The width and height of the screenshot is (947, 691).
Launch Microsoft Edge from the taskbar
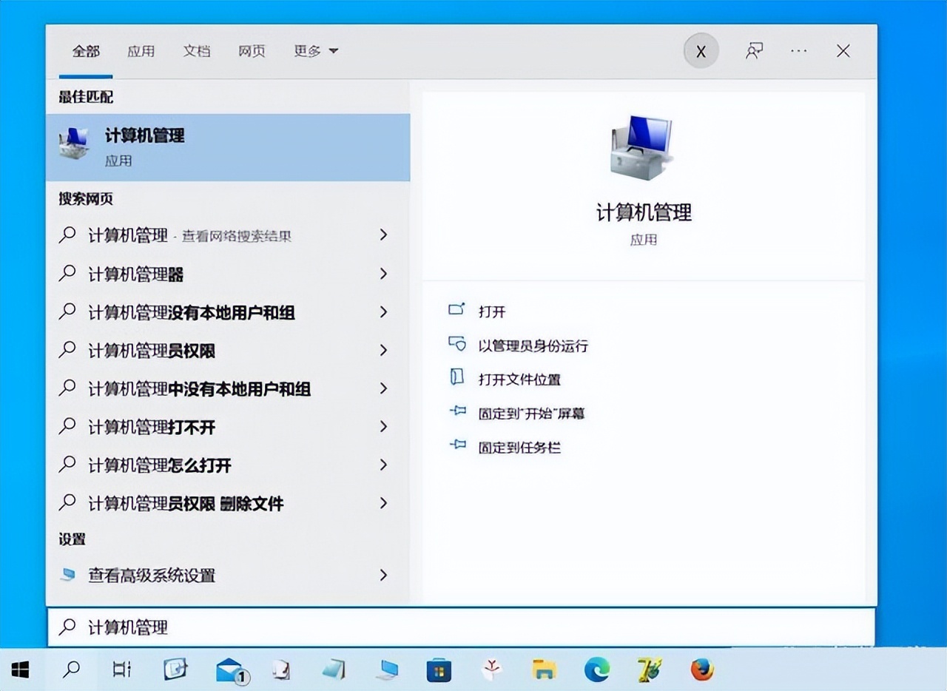596,671
